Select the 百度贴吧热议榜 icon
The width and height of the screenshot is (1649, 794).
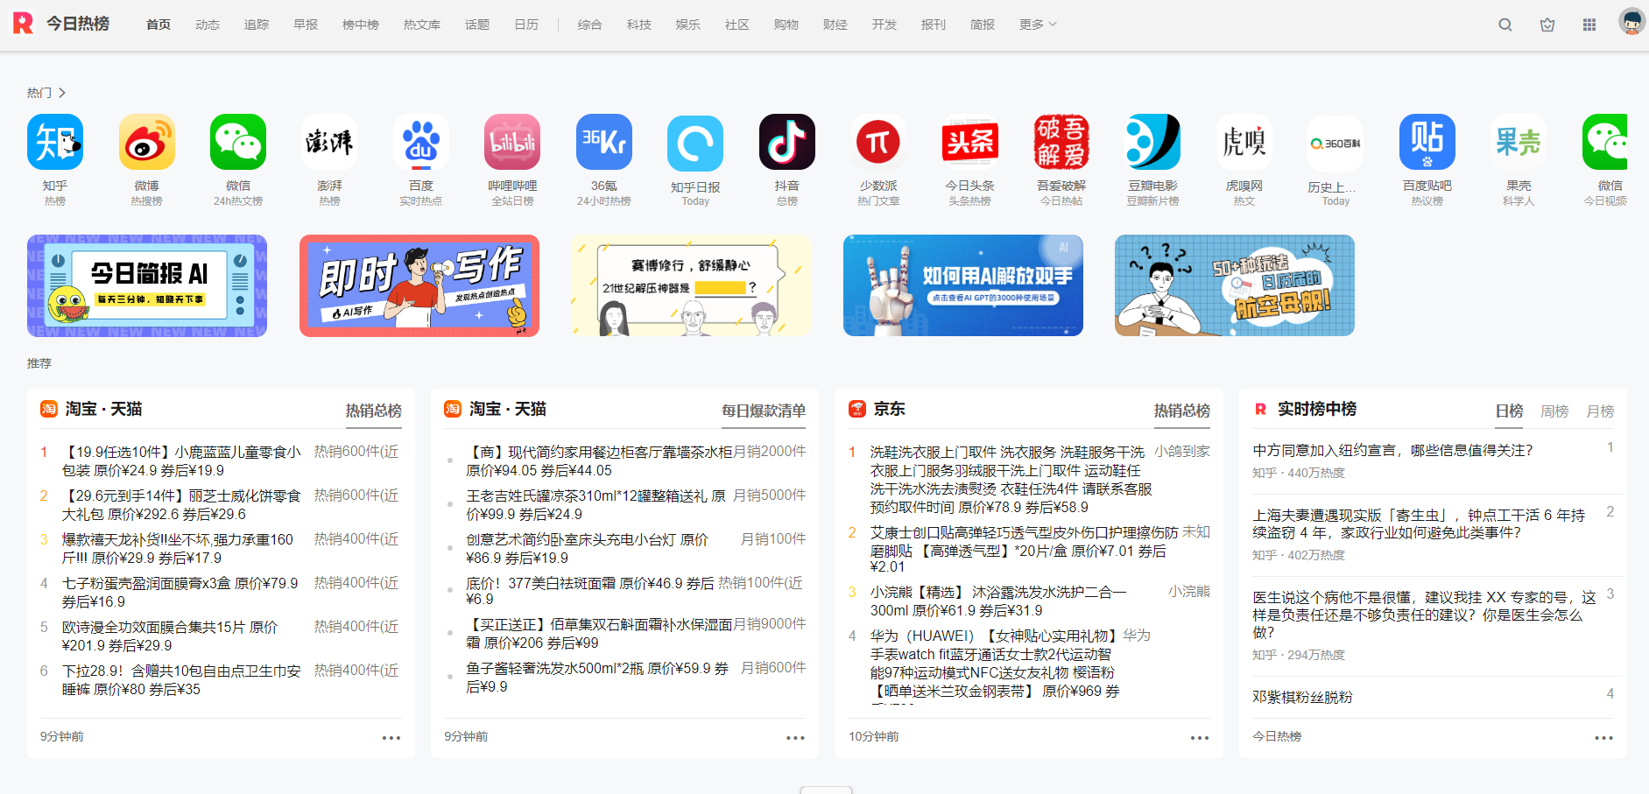[1427, 141]
